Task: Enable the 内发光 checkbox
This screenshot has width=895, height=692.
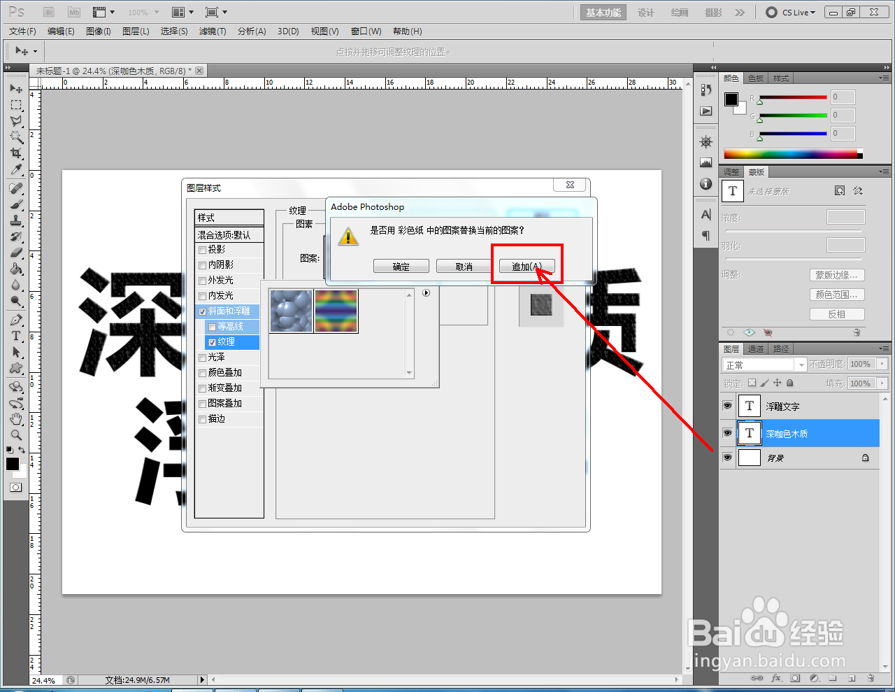Action: pyautogui.click(x=203, y=296)
